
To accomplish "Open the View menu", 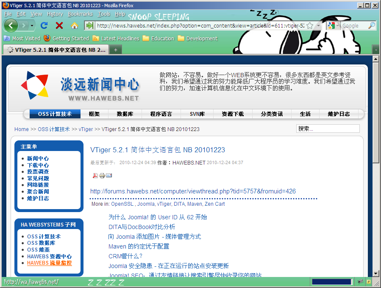I will 36,14.
